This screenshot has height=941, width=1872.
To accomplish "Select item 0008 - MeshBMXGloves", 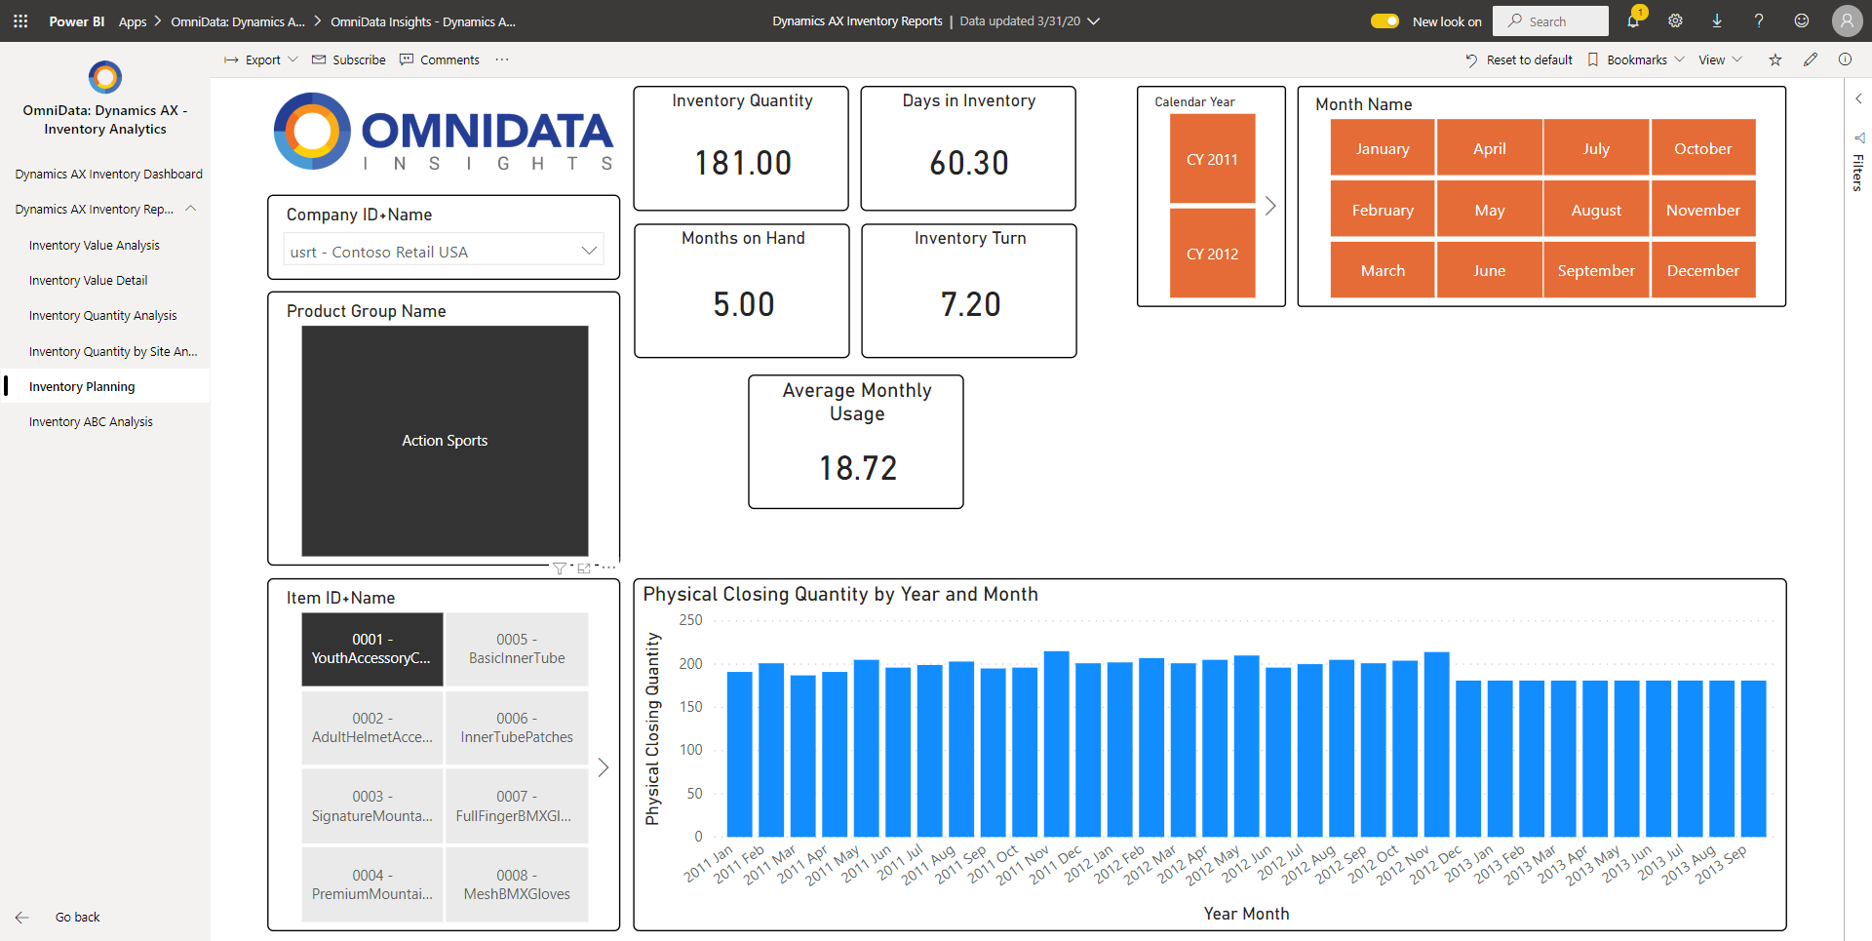I will pos(517,884).
